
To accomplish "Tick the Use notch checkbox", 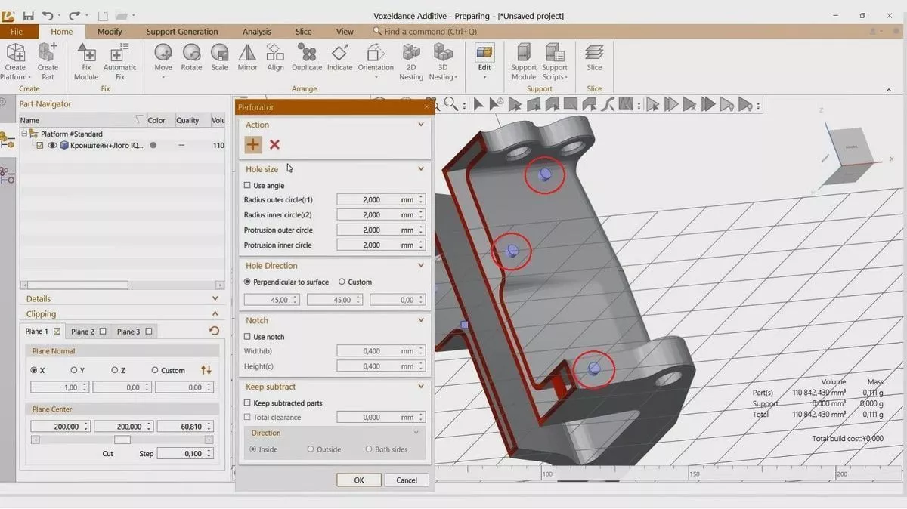I will [x=247, y=337].
